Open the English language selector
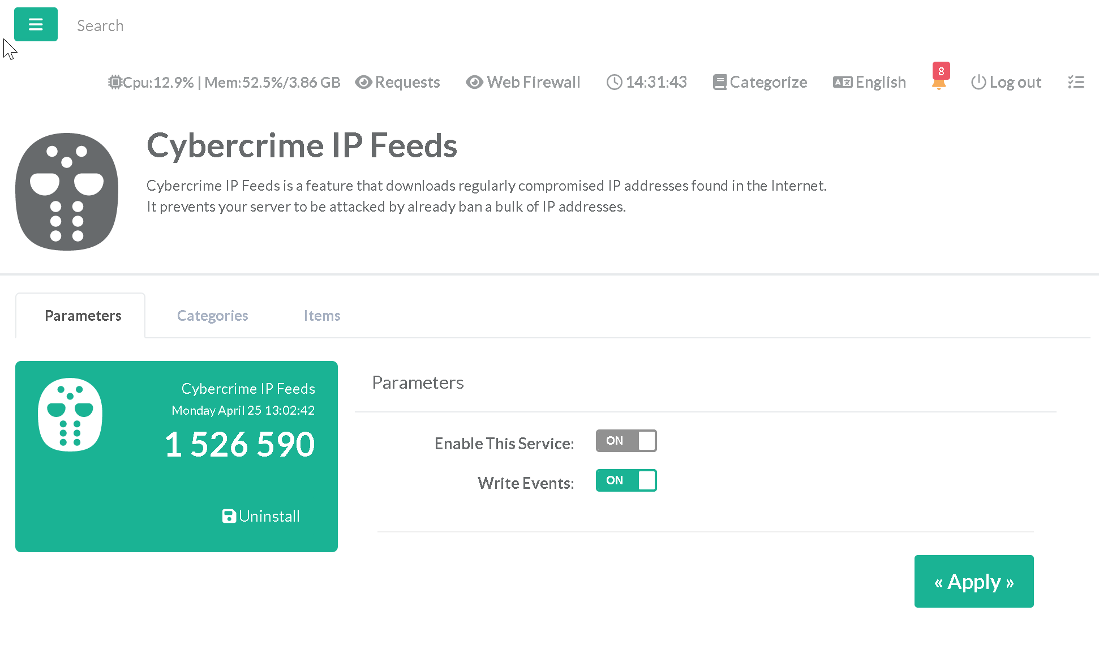The height and width of the screenshot is (645, 1099). pyautogui.click(x=869, y=83)
